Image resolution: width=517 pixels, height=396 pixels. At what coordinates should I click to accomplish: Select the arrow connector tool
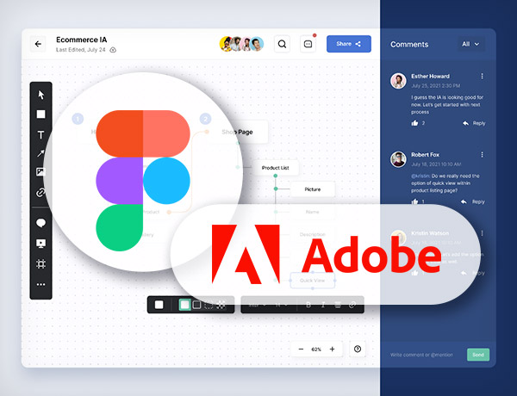(x=40, y=153)
